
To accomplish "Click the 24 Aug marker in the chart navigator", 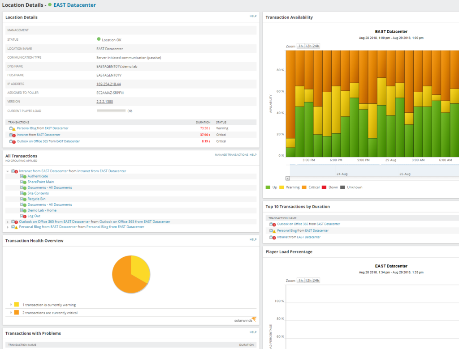I will [x=342, y=174].
